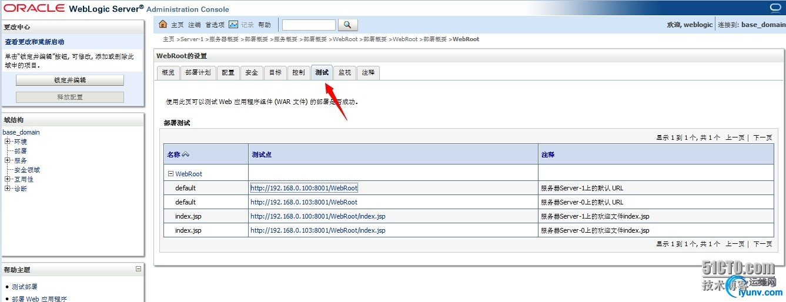Click the 查看更改和重新启动 link
This screenshot has height=302, width=786.
[x=35, y=42]
